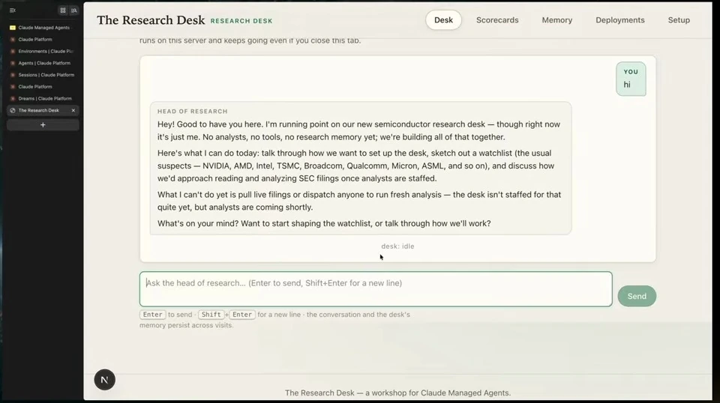Open the tab search icon in sidebar
This screenshot has width=720, height=403.
click(x=74, y=10)
